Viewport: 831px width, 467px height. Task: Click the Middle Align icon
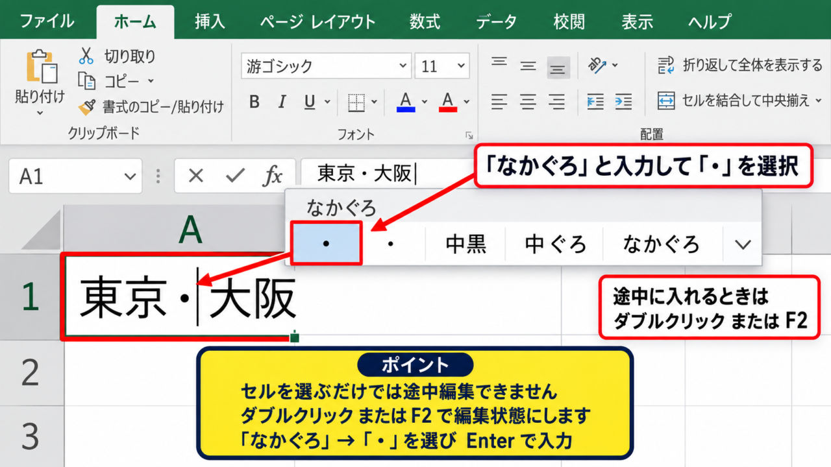528,66
